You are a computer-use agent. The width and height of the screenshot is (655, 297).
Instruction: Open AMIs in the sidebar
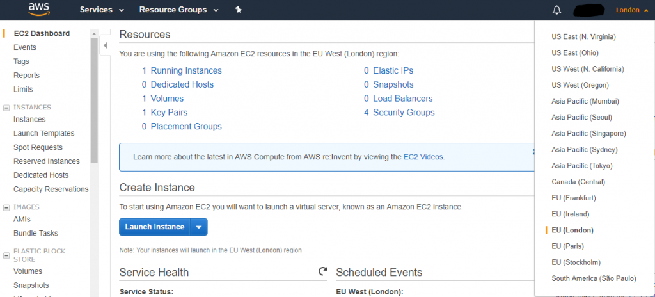pyautogui.click(x=22, y=219)
